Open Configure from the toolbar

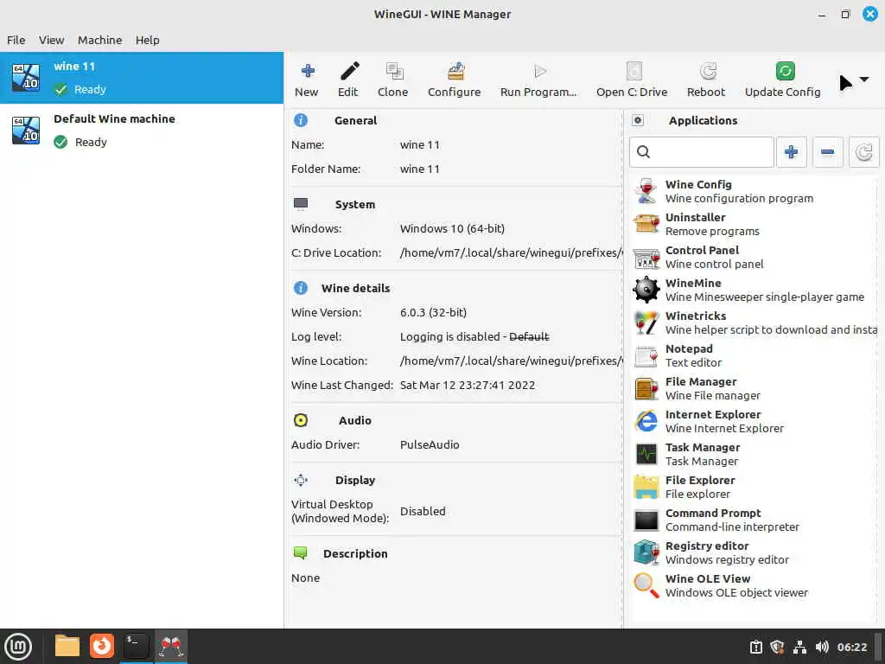click(455, 80)
